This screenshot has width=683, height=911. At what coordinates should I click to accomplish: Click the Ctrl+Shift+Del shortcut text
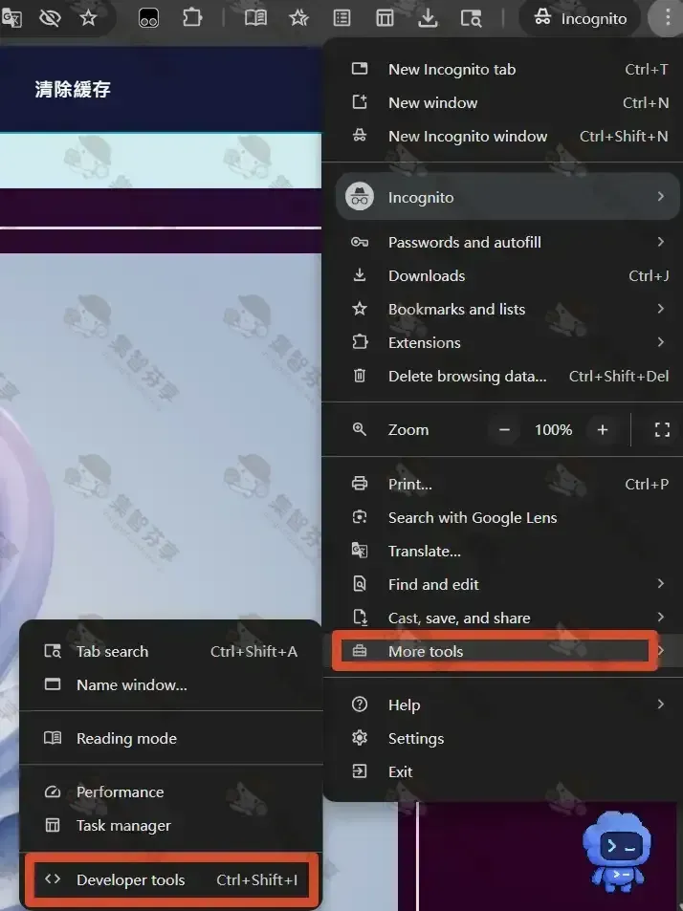tap(619, 377)
